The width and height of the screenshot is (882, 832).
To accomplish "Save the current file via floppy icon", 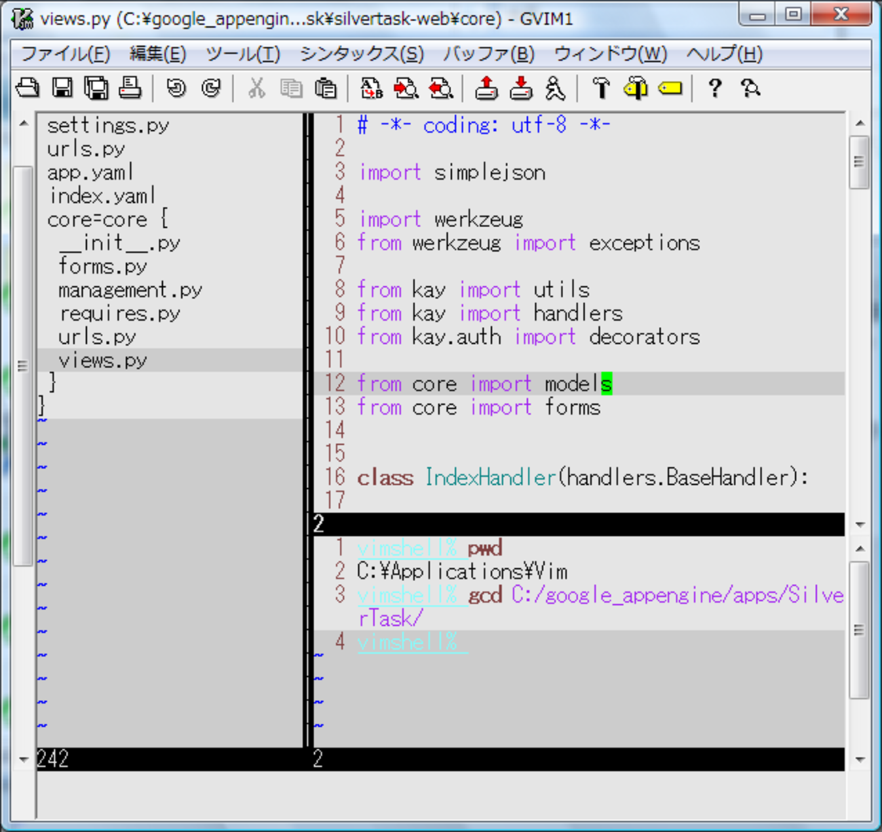I will (62, 88).
